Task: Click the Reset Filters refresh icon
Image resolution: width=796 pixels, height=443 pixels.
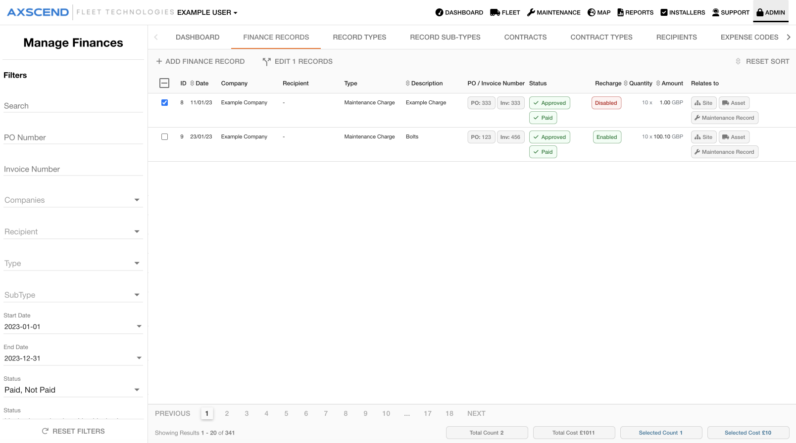Action: point(46,431)
